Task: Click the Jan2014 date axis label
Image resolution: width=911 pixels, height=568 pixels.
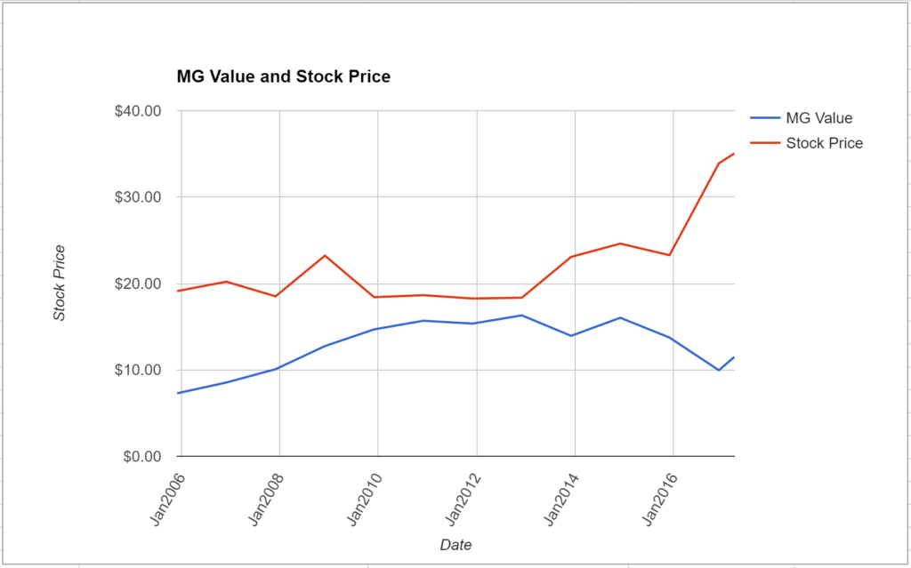Action: pyautogui.click(x=562, y=500)
